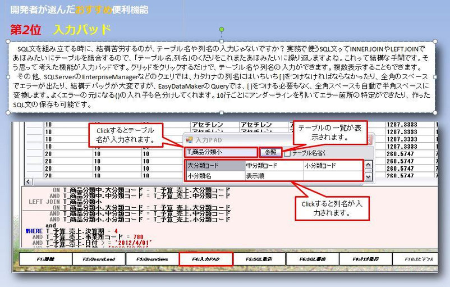This screenshot has width=450, height=287.
Task: Check the テーブル名省く checkbox
Action: coord(287,153)
